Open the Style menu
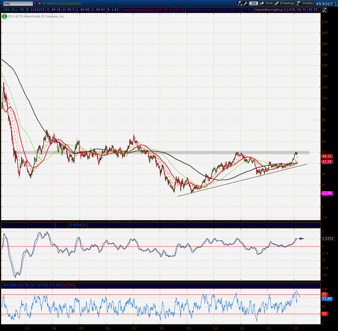Viewport: 338px width, 331px height. [x=266, y=3]
